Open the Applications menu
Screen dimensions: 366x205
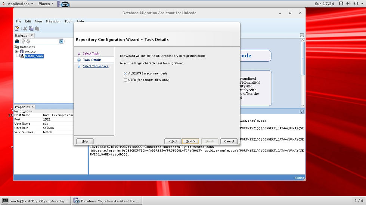coord(20,4)
